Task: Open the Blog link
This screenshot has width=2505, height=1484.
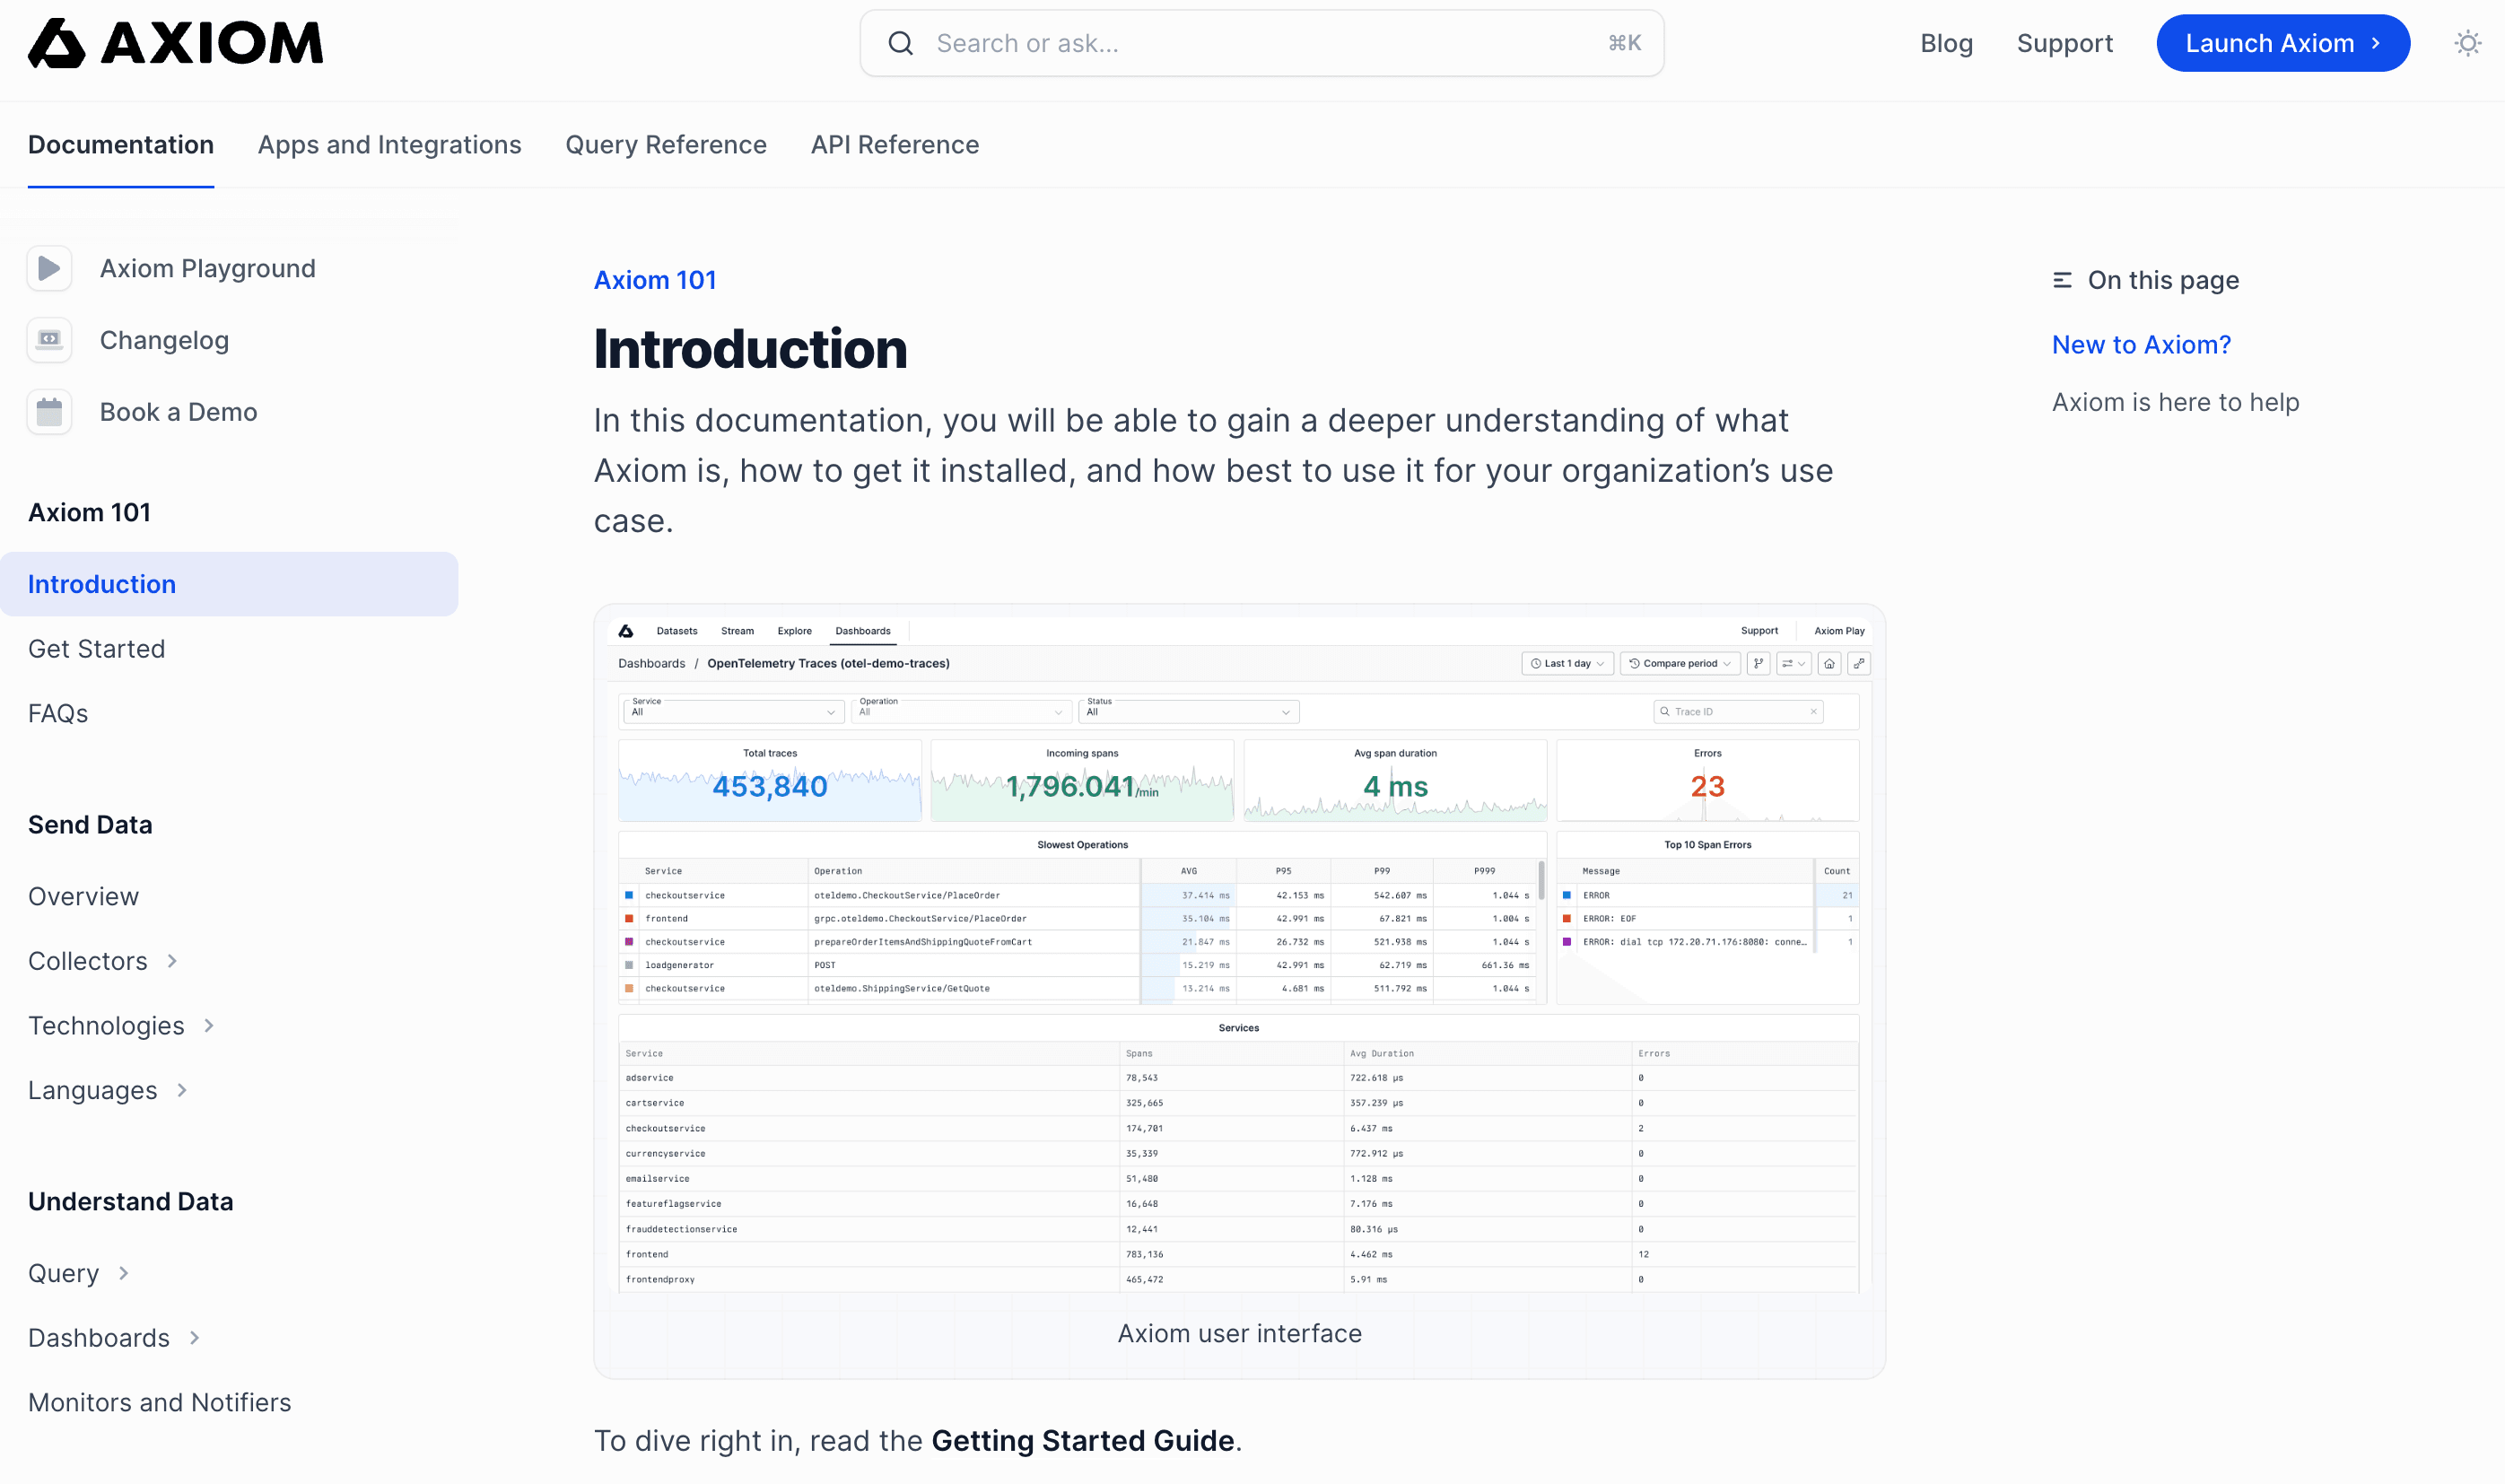Action: tap(1946, 43)
